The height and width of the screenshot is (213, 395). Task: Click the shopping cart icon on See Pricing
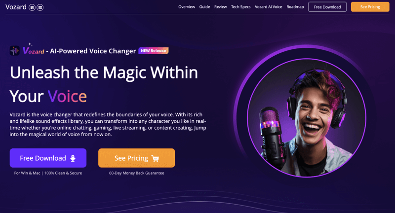(155, 158)
